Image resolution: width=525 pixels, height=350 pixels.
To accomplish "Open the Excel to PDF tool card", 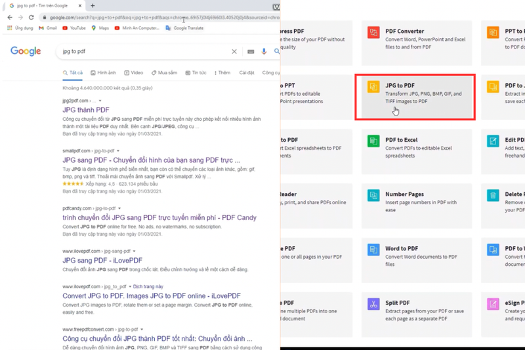I will (x=316, y=152).
